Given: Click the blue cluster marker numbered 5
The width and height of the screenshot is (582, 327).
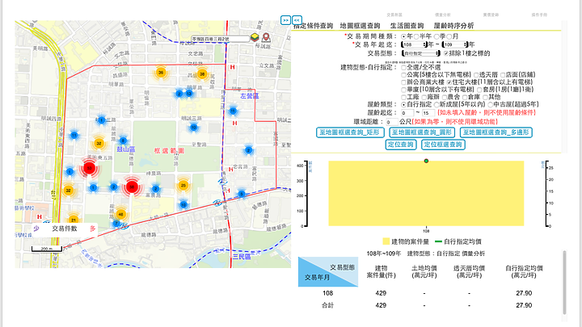Looking at the screenshot, I should click(x=242, y=194).
